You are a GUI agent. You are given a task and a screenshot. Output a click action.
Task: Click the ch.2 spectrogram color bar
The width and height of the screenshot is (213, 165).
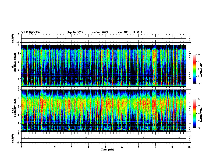point(195,114)
